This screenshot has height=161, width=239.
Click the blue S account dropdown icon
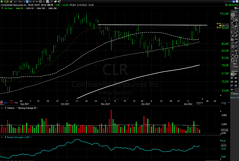[234, 1]
